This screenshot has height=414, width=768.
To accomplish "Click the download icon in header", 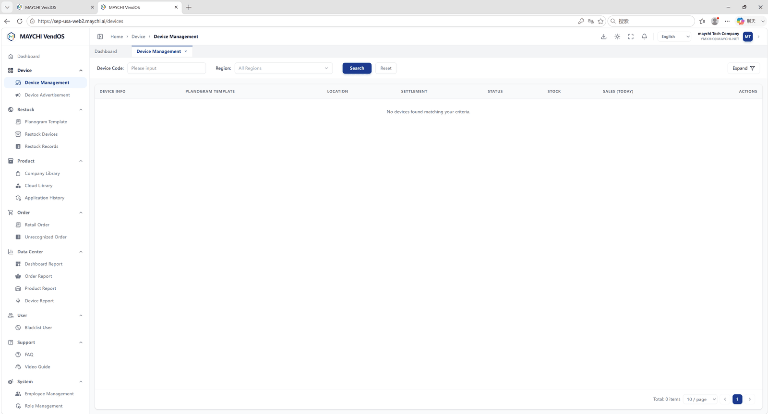I will (x=604, y=36).
